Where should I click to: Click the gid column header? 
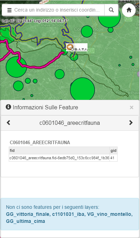tap(113, 150)
